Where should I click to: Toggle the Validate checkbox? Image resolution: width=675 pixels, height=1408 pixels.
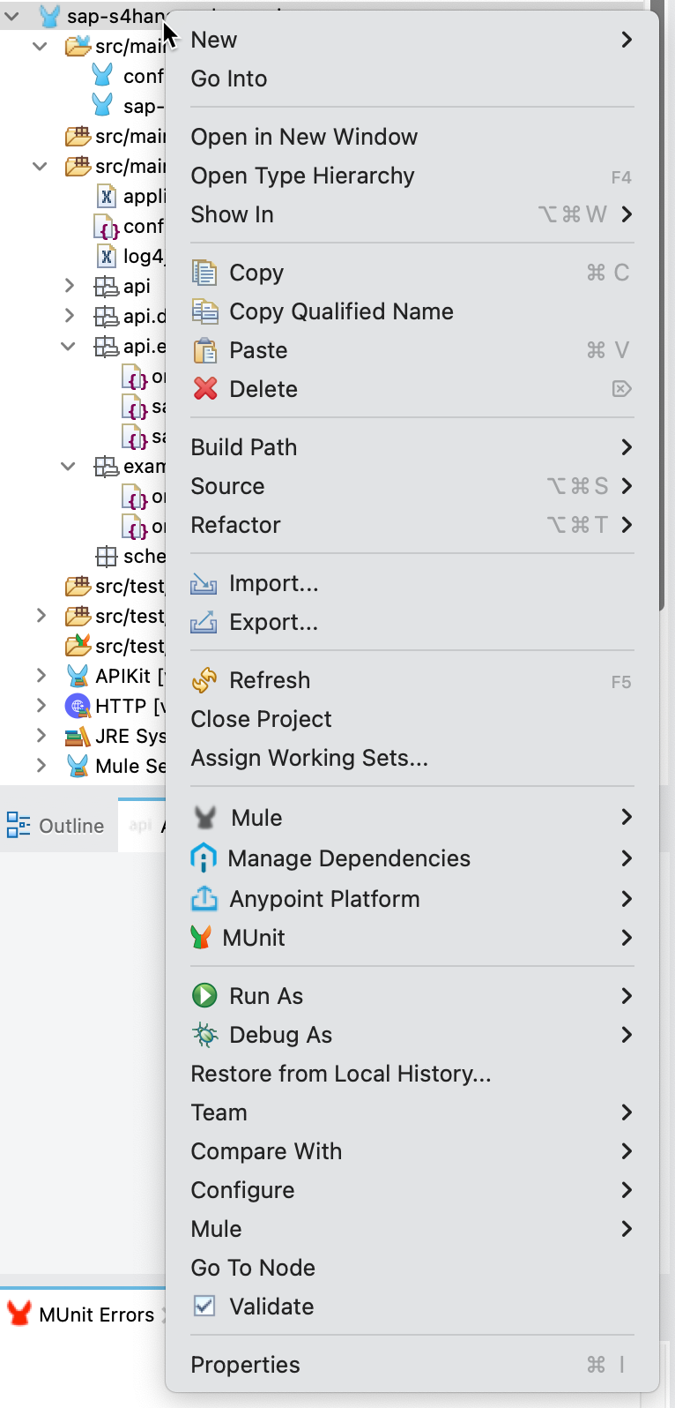(x=204, y=1307)
